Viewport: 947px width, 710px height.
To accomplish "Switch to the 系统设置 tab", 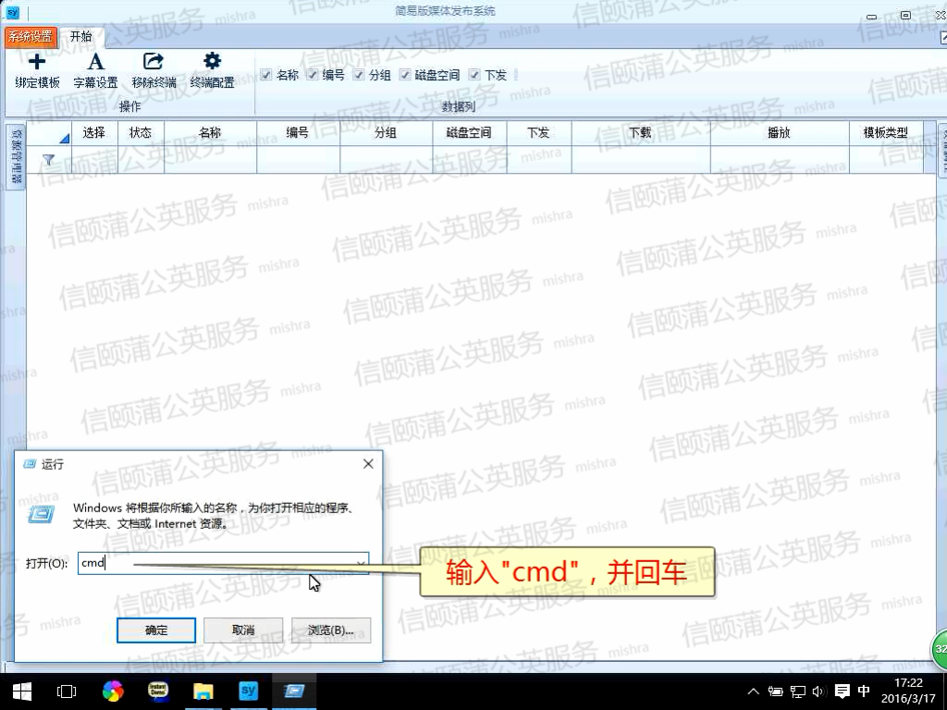I will (x=31, y=37).
